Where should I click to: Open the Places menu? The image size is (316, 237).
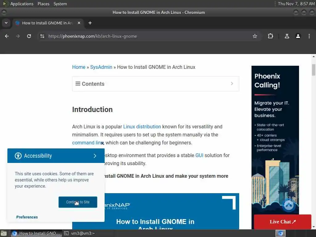pos(44,4)
